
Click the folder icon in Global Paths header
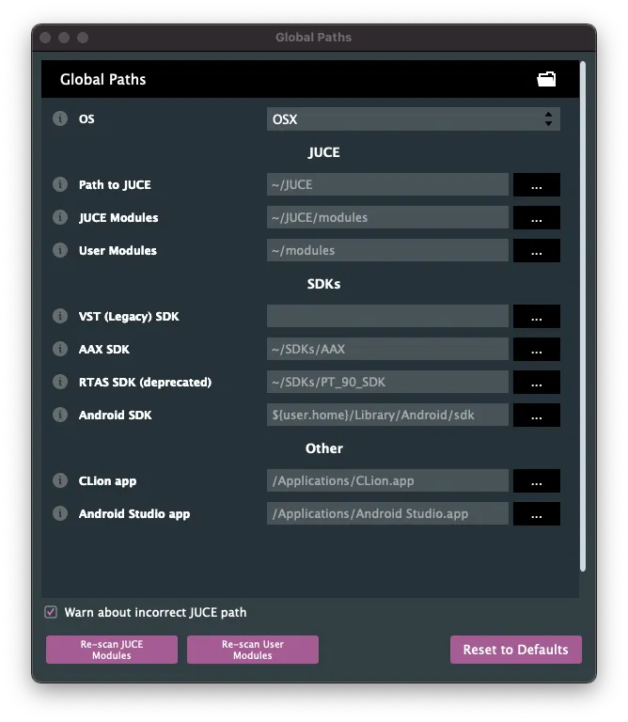tap(546, 79)
